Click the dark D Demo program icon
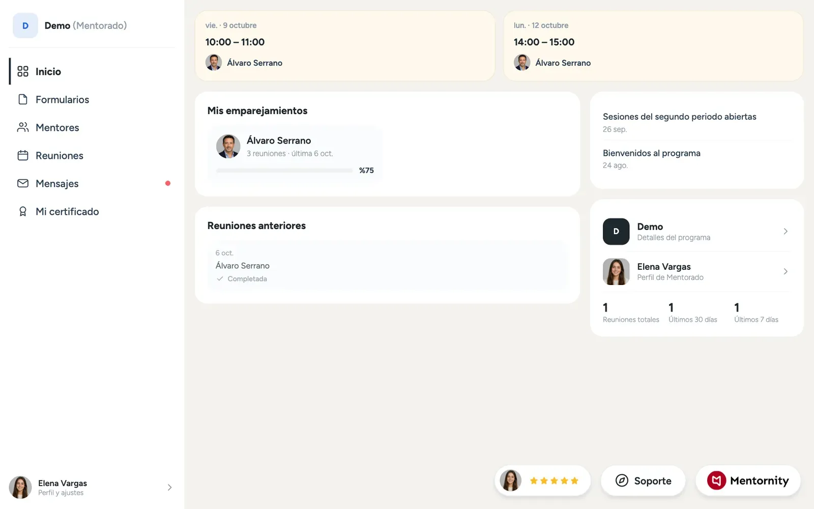This screenshot has height=509, width=814. [x=616, y=232]
